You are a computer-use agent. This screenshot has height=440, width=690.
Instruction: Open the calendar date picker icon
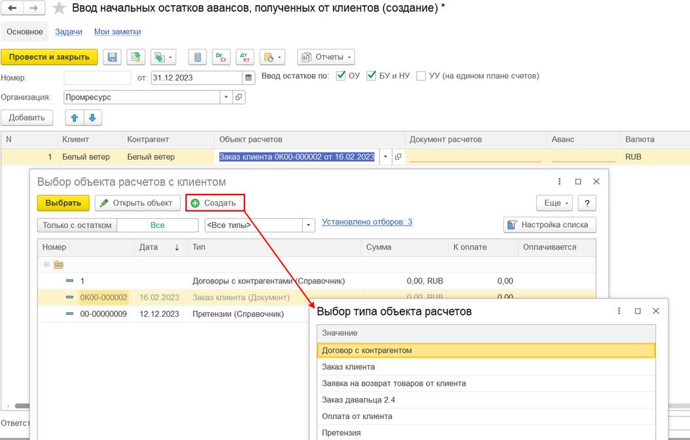[x=248, y=78]
